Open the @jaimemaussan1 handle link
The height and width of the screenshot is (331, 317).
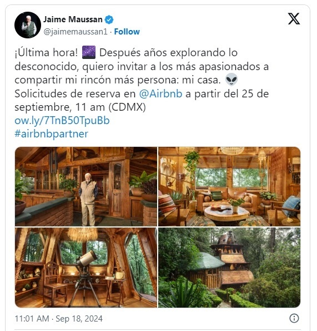click(x=76, y=32)
